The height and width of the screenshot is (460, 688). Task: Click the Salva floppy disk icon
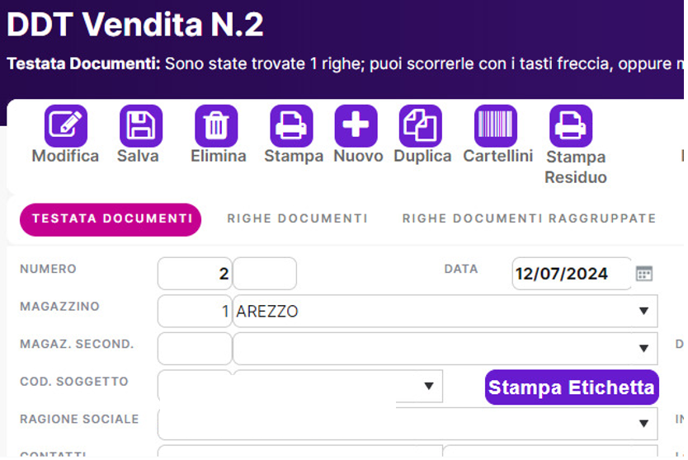(x=140, y=126)
